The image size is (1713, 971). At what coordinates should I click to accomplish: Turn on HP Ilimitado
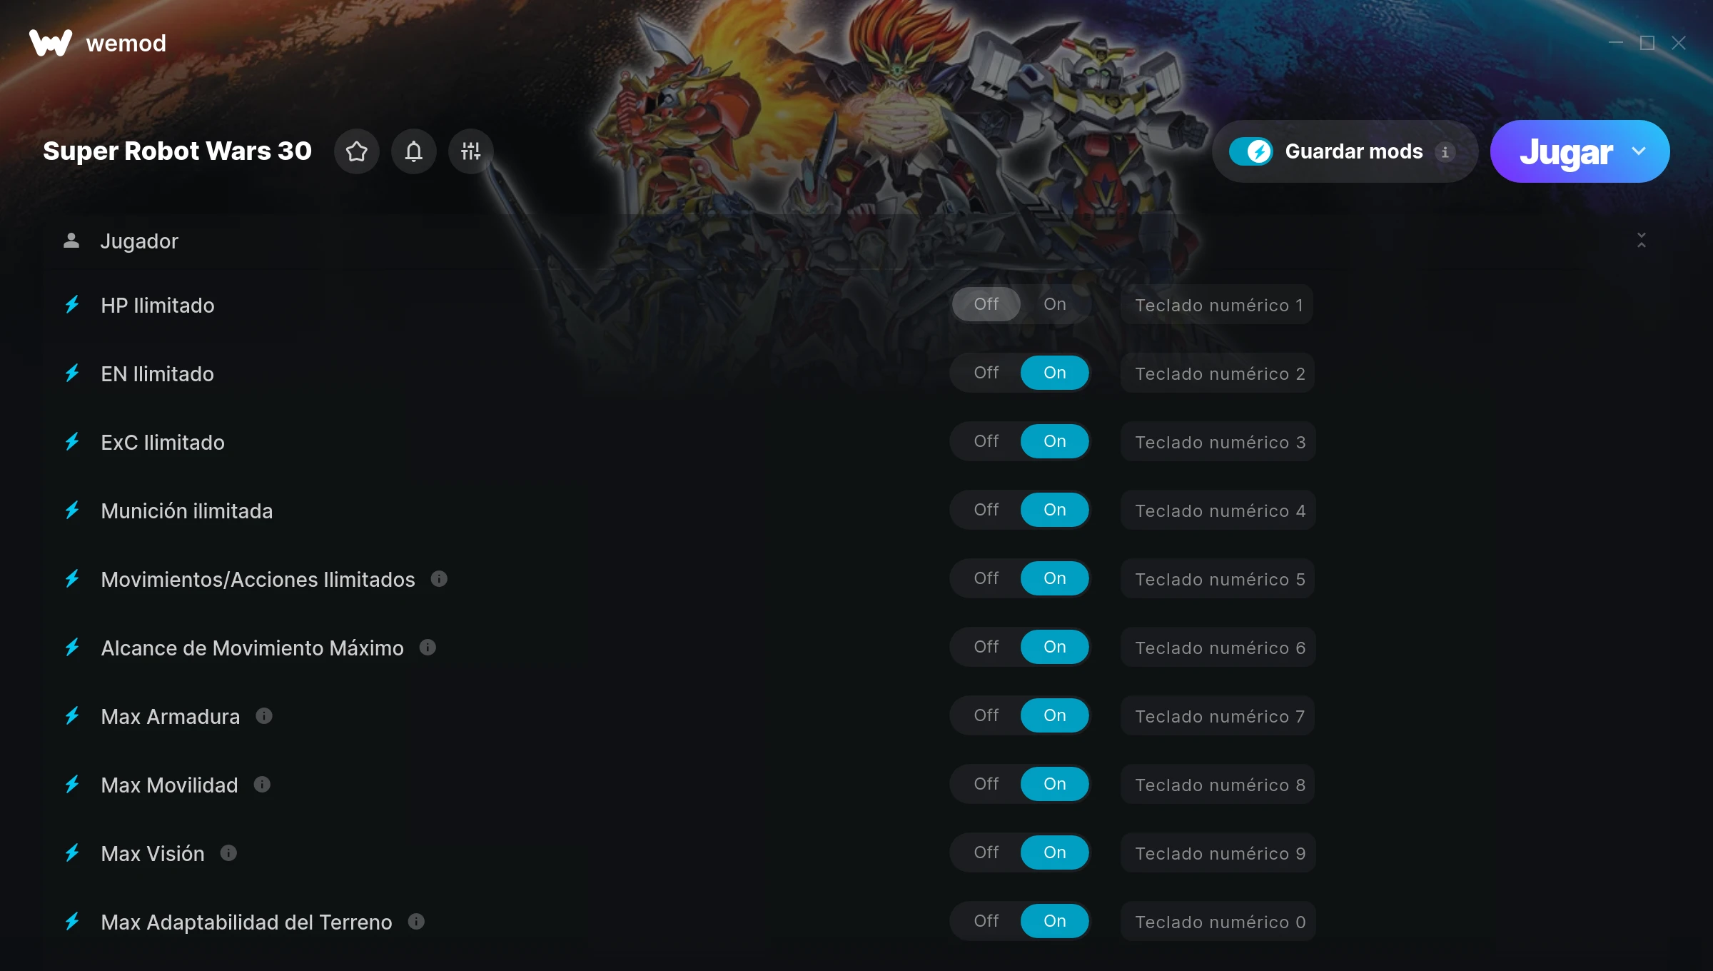[x=1055, y=304]
